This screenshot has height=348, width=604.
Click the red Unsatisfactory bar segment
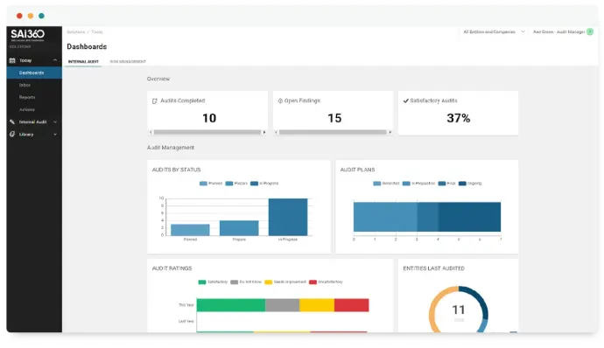(351, 305)
